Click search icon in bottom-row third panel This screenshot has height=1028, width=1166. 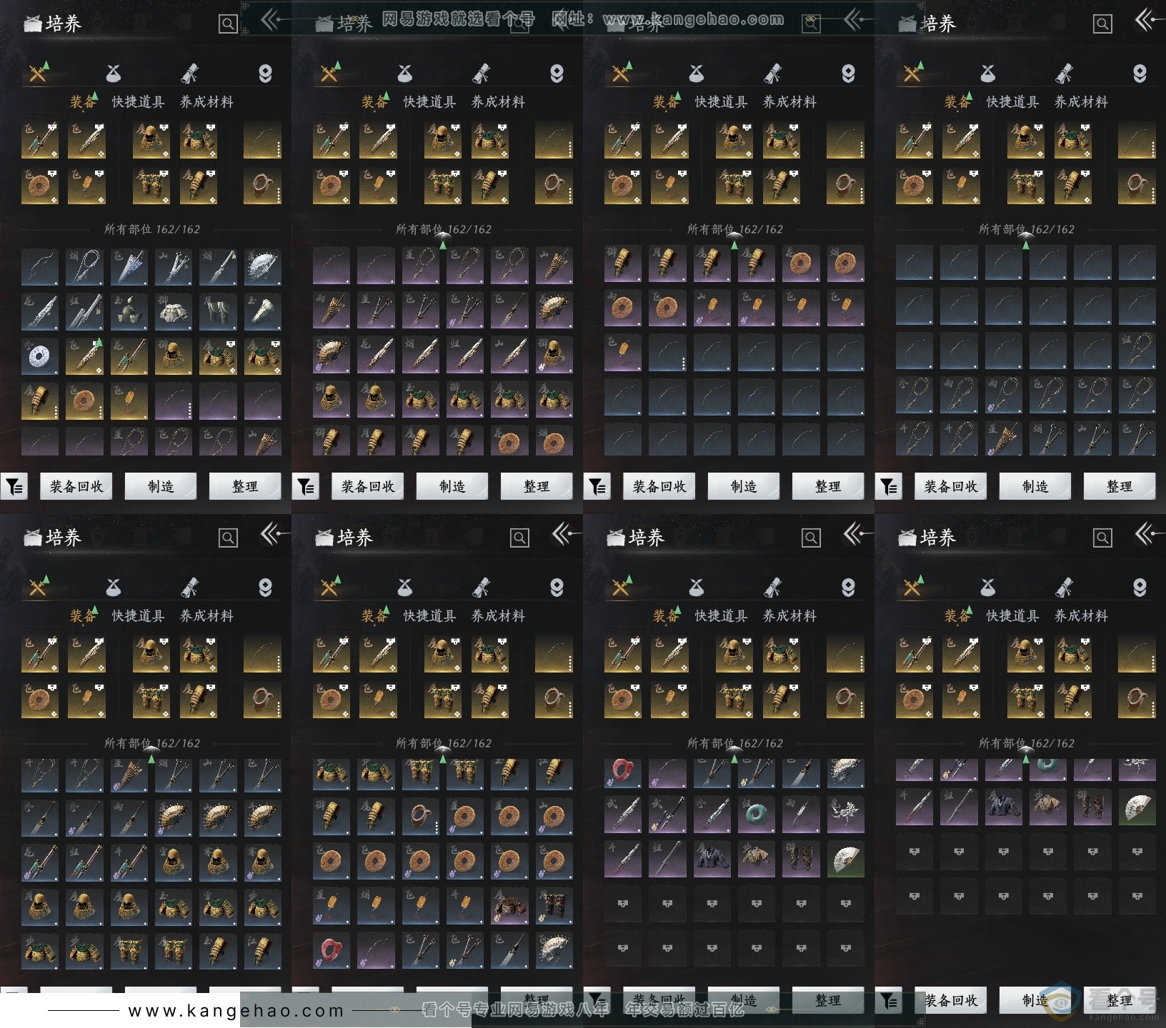pos(811,538)
